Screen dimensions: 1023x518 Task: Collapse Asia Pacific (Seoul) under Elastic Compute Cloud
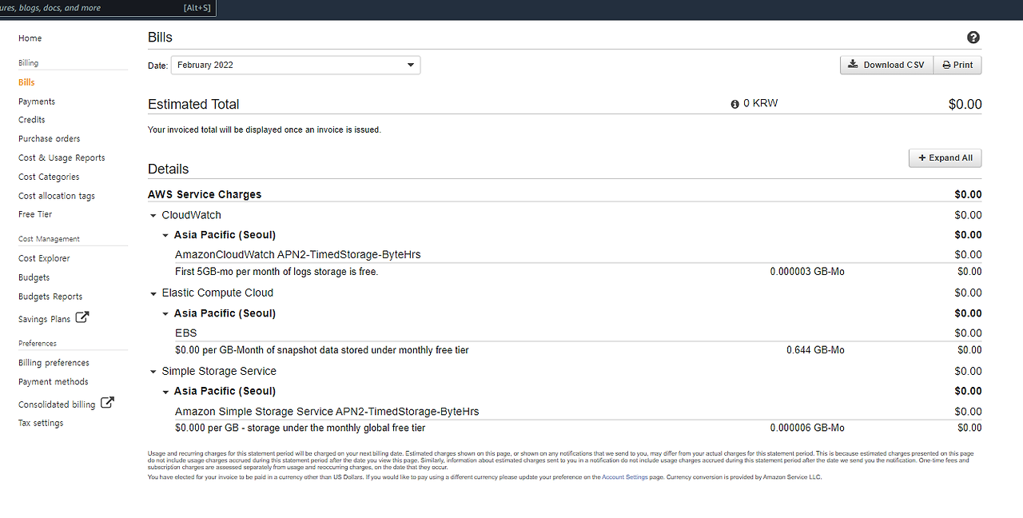165,314
